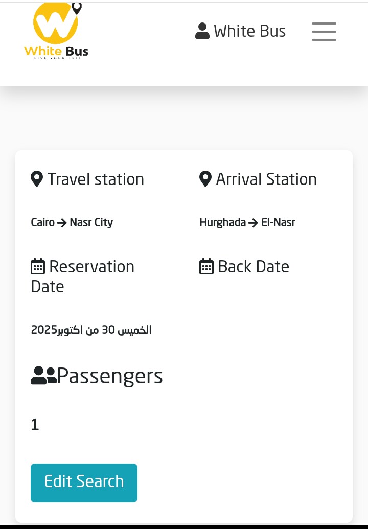Click the user profile icon
The height and width of the screenshot is (529, 368).
point(202,31)
